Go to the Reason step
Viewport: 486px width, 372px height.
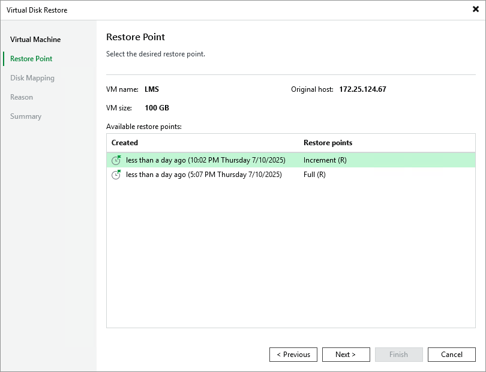[x=22, y=97]
